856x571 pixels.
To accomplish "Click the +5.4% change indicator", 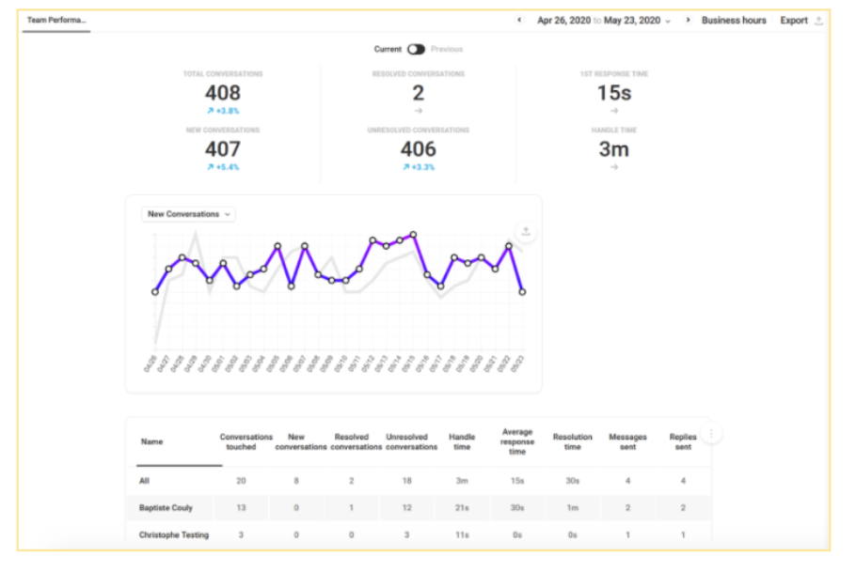I will point(223,167).
